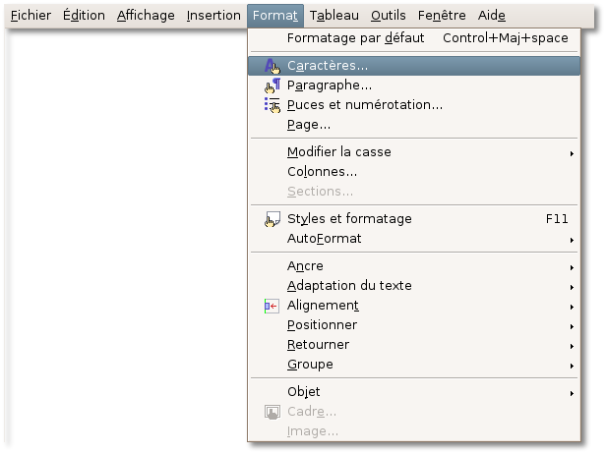Open the Outils menu
This screenshot has width=606, height=454.
coord(388,16)
